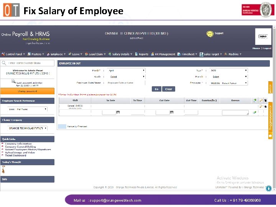276x207 pixels.
Task: Click the delete icon in table header
Action: coord(265,100)
